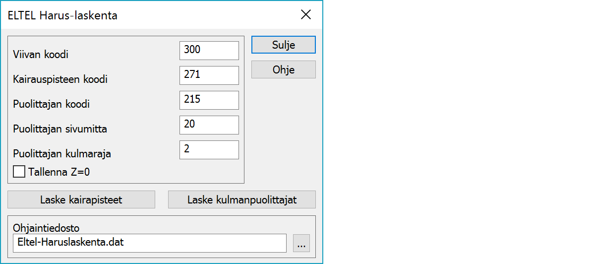Image resolution: width=595 pixels, height=264 pixels.
Task: Click the Ohjaintiedosto file name field
Action: coord(149,243)
